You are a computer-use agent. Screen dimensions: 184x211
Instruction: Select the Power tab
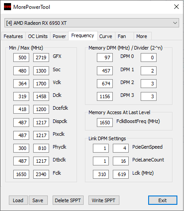(x=59, y=36)
